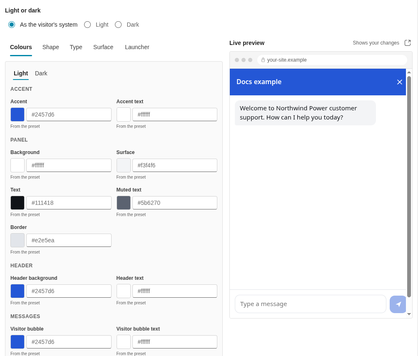The image size is (418, 356).
Task: Click the Surface hex input field
Action: tap(175, 165)
